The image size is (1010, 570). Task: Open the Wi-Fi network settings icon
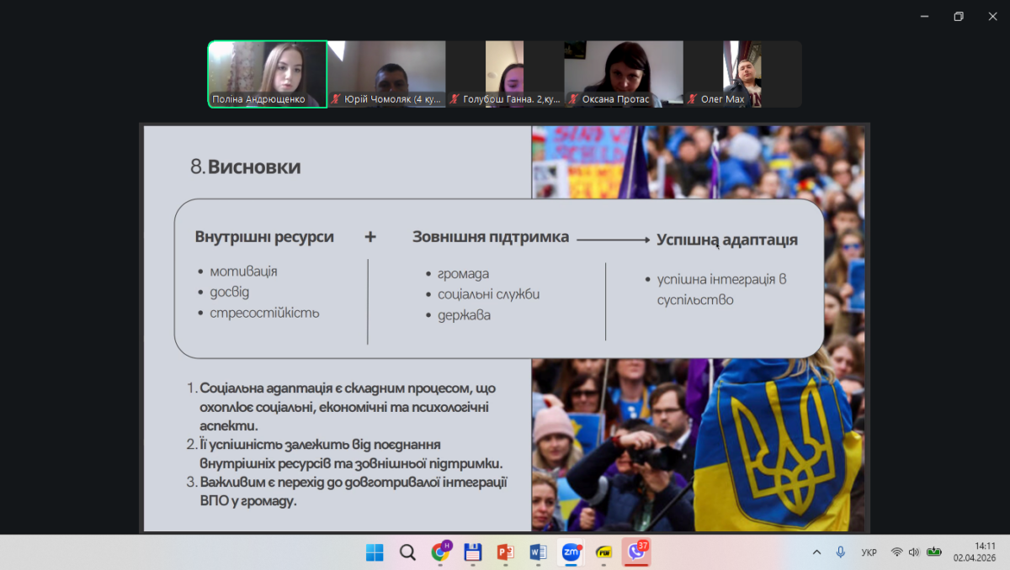point(896,552)
